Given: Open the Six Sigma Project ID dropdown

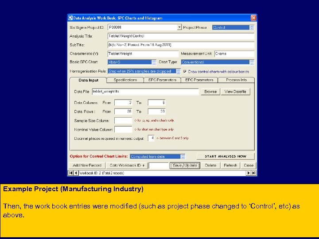Looking at the screenshot, I should (x=179, y=27).
